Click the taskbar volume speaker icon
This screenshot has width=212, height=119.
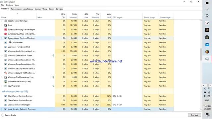[205, 96]
